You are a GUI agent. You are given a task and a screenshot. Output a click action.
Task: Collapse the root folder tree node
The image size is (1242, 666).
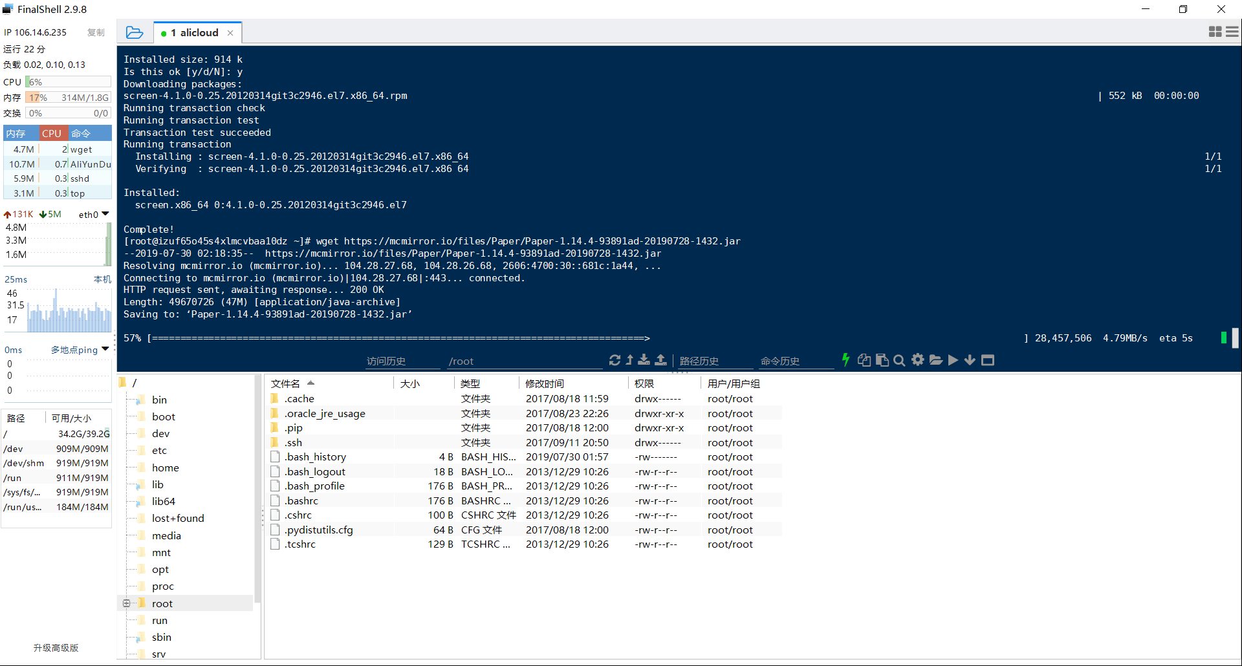(127, 603)
